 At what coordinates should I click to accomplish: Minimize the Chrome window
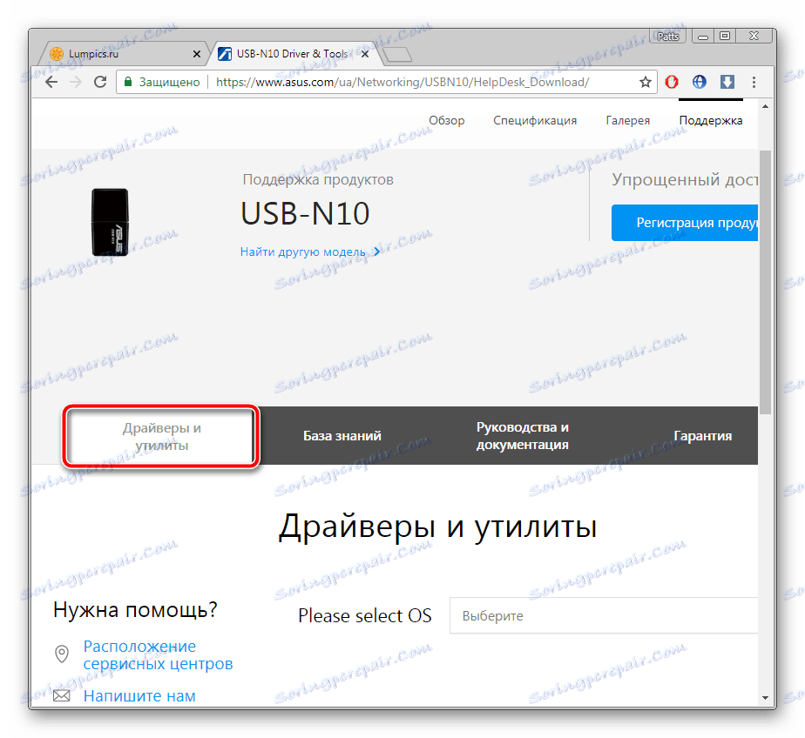point(703,37)
